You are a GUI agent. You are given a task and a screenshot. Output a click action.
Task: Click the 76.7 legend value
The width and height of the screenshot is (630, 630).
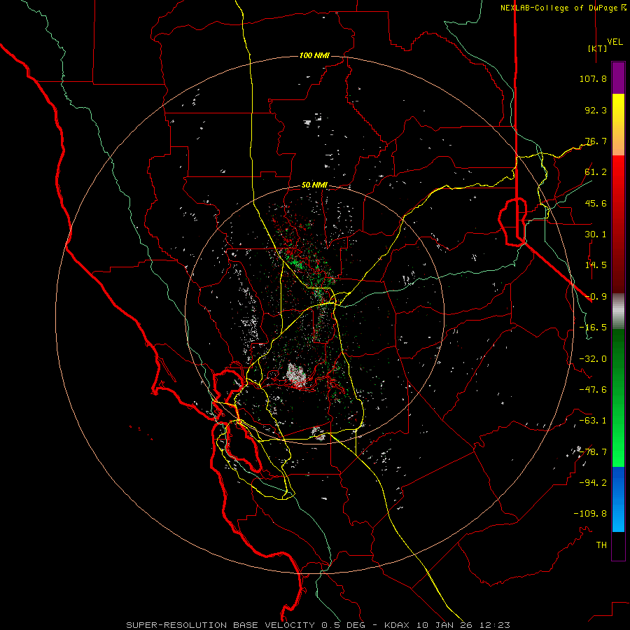596,141
